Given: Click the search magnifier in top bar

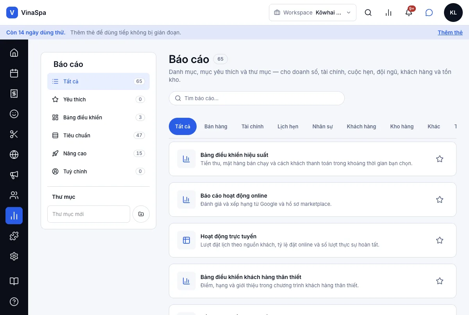Looking at the screenshot, I should click(368, 13).
